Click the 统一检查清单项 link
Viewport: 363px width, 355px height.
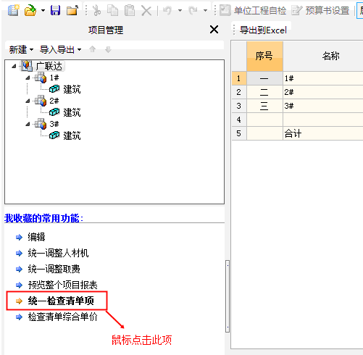click(61, 301)
